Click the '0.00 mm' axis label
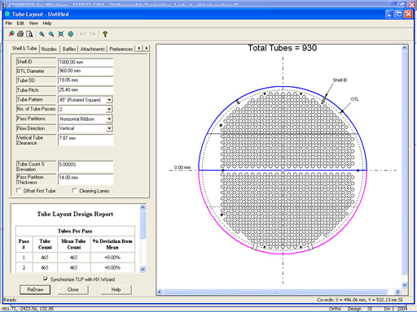 click(x=182, y=167)
